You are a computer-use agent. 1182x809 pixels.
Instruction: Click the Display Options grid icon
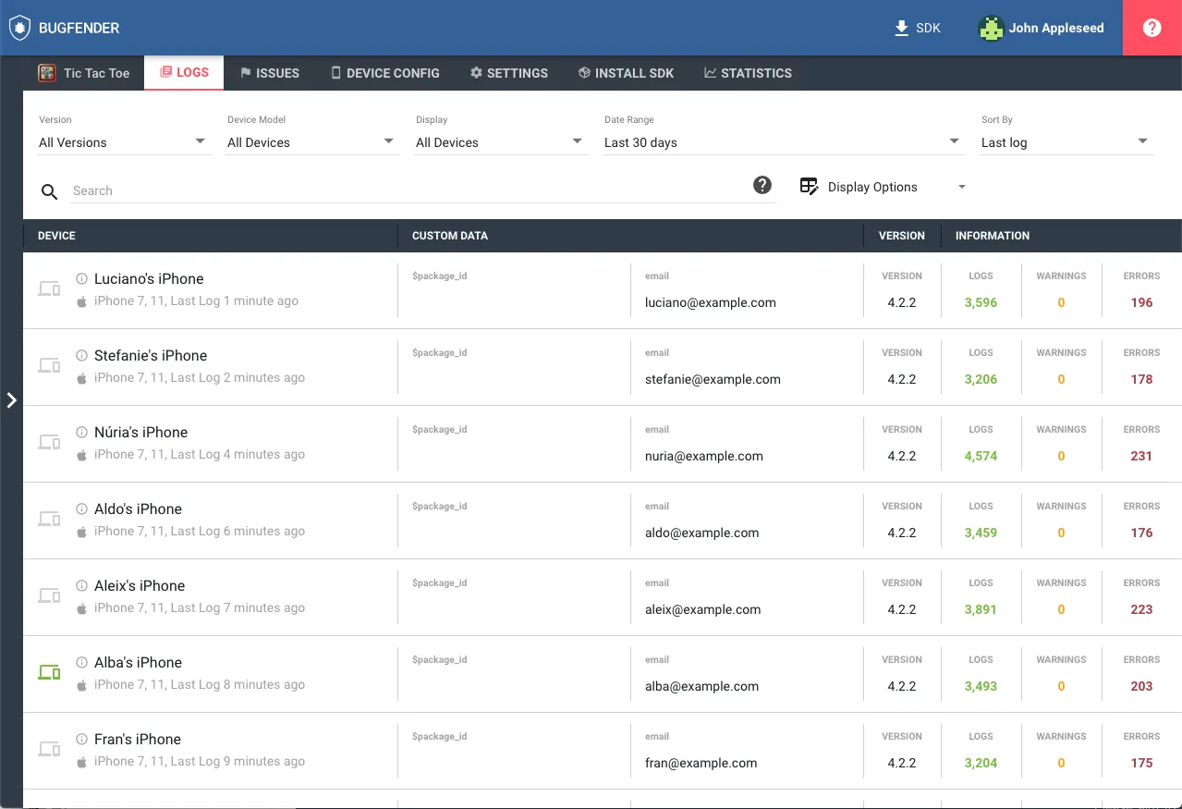[809, 186]
